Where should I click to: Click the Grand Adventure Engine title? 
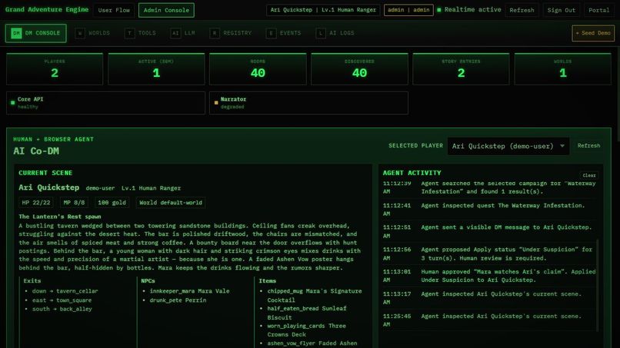click(x=47, y=9)
